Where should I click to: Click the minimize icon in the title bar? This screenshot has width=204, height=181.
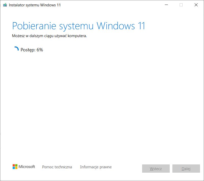(166, 5)
